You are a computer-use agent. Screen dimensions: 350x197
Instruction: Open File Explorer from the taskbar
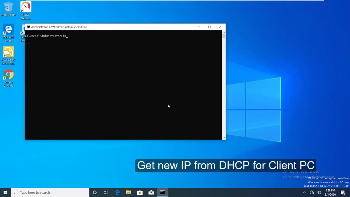(129, 192)
